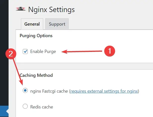Viewport: 153px width, 117px height.
Task: Select the nginx Fastcgi cache radio button
Action: (x=25, y=90)
